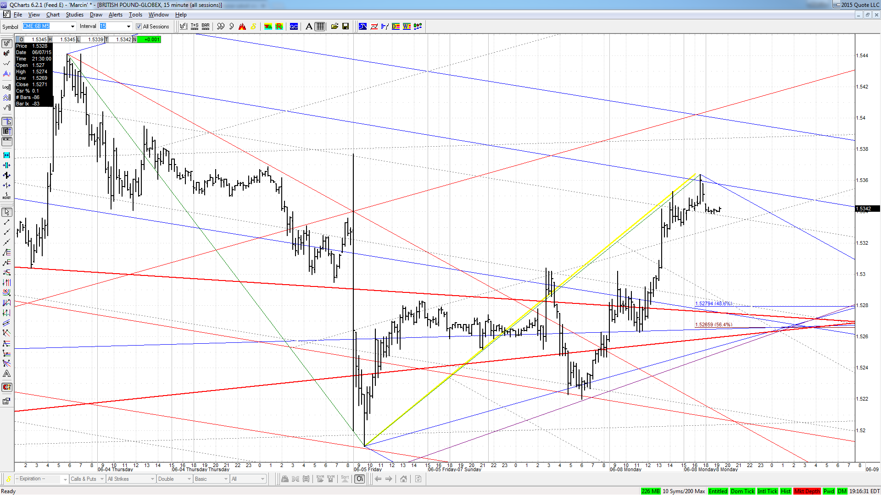The height and width of the screenshot is (495, 881).
Task: Click the RESET zoom icon in sidebar
Action: (7, 196)
